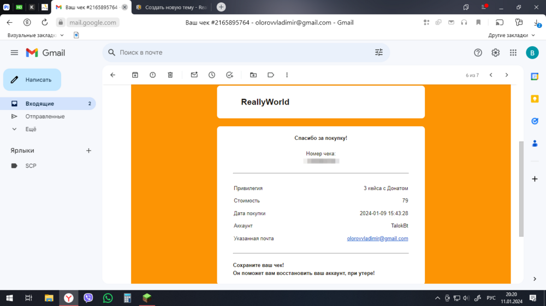The image size is (546, 306).
Task: Open browser cast screen icon
Action: tap(500, 22)
